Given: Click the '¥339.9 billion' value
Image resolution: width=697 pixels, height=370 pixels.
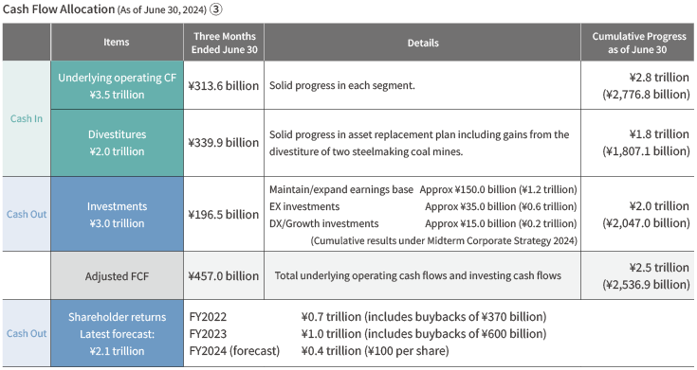Looking at the screenshot, I should click(224, 142).
